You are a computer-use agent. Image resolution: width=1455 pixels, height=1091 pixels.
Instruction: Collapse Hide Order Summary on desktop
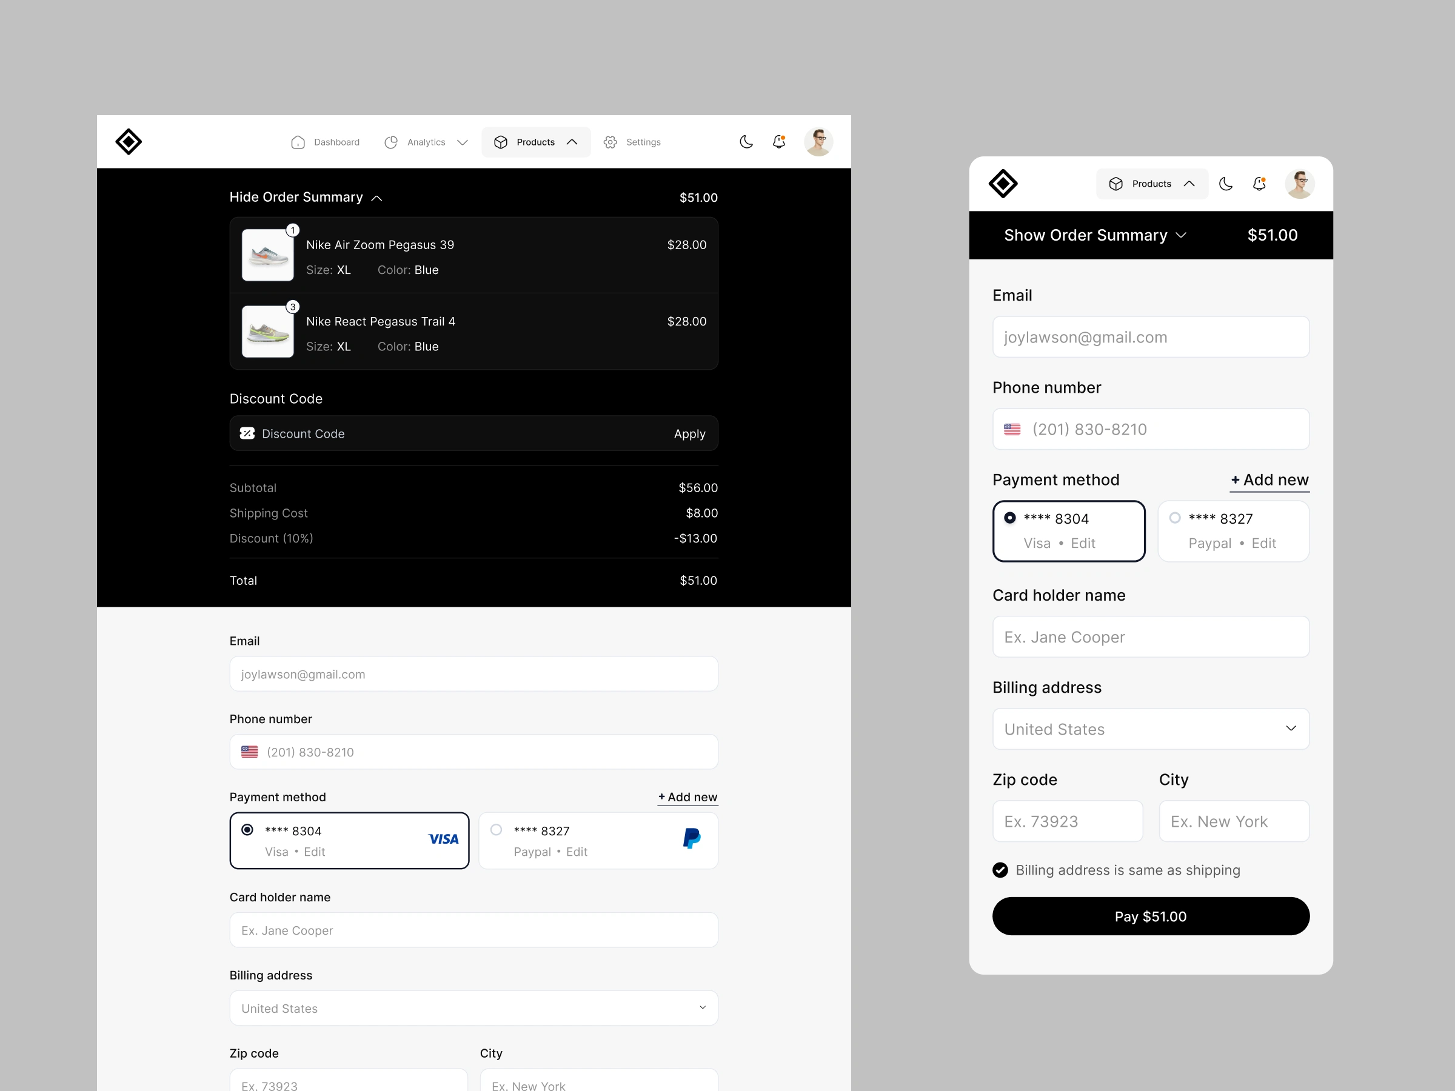click(x=306, y=197)
